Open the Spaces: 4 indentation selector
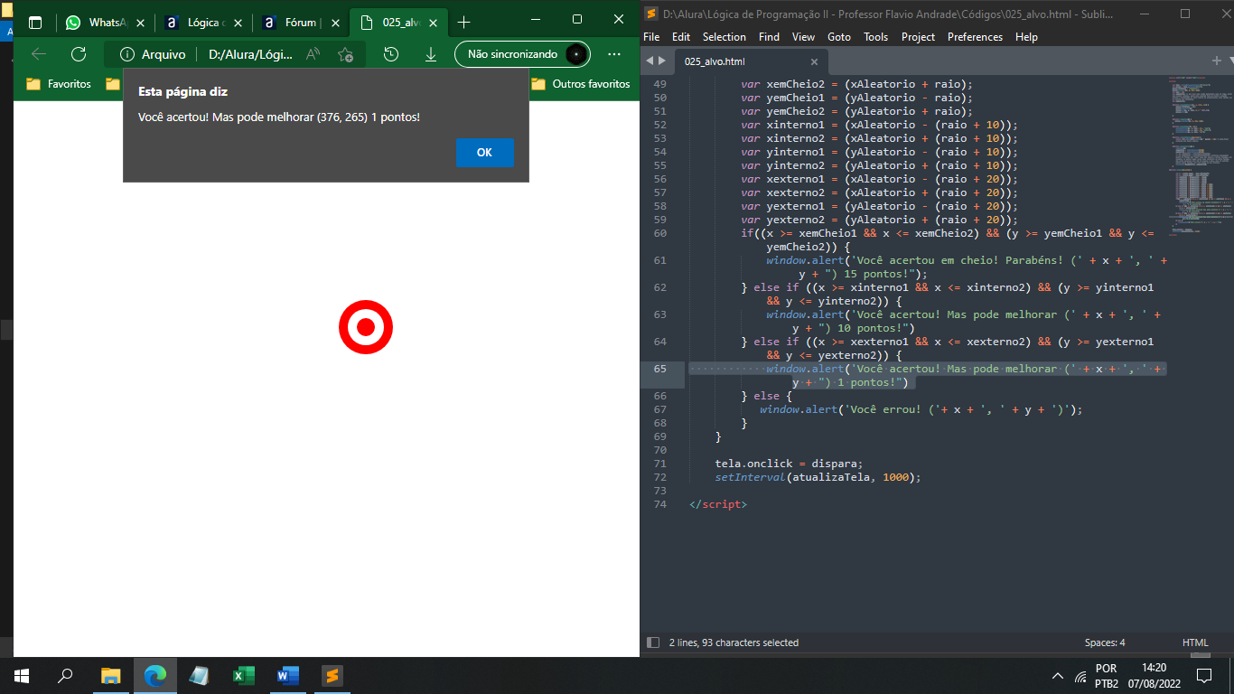Viewport: 1234px width, 694px height. [x=1105, y=642]
